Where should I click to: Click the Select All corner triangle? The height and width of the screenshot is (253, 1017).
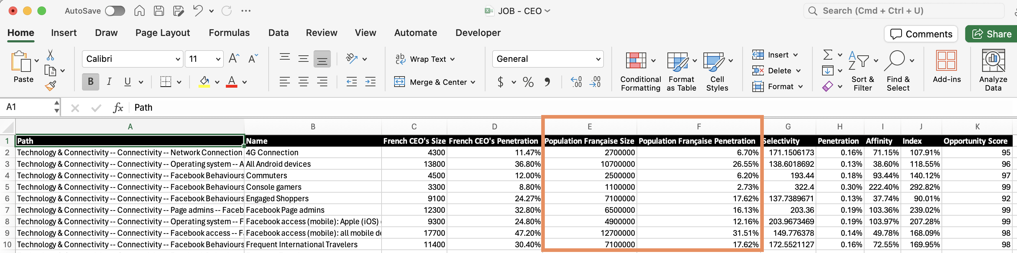pyautogui.click(x=8, y=127)
